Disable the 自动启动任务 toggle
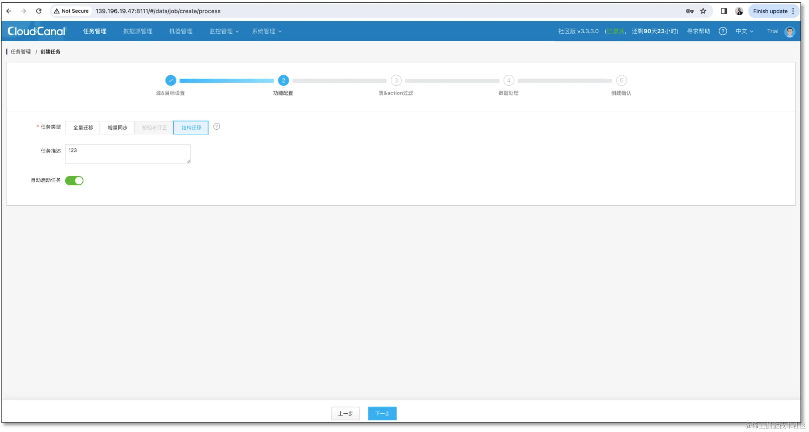 75,180
